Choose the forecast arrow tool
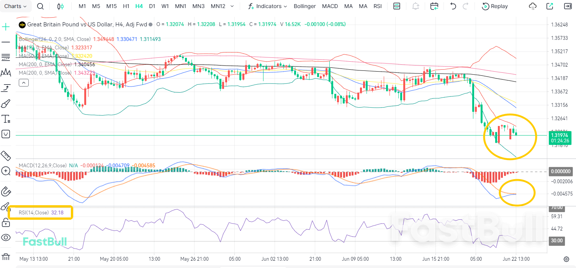 pos(6,88)
